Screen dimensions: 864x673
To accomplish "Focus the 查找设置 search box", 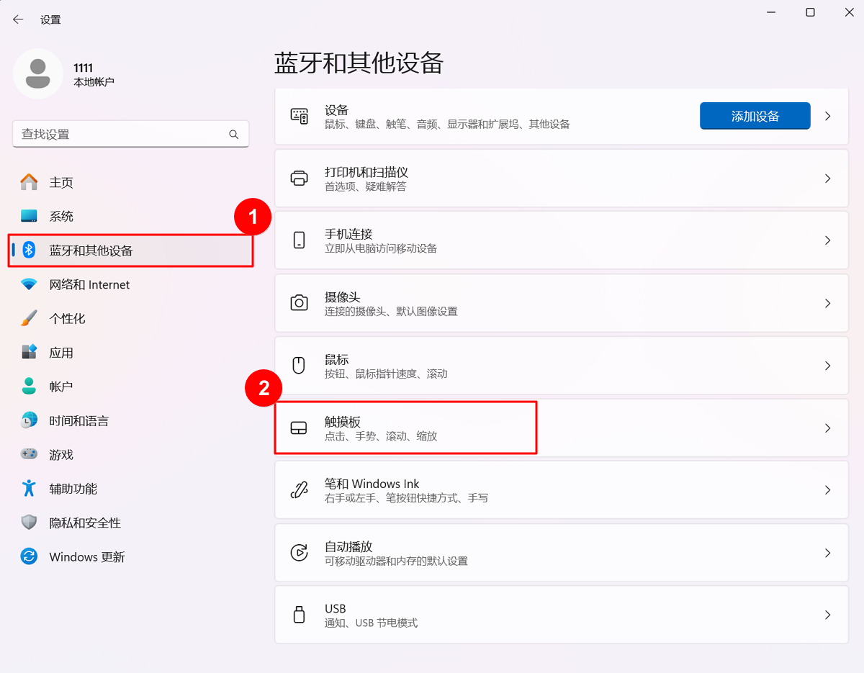I will [x=122, y=135].
